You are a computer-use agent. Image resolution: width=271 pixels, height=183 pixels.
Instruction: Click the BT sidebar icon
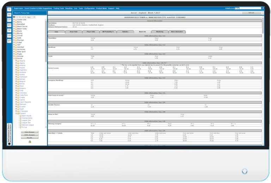[9, 41]
